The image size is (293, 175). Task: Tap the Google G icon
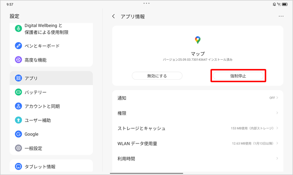tap(19, 134)
